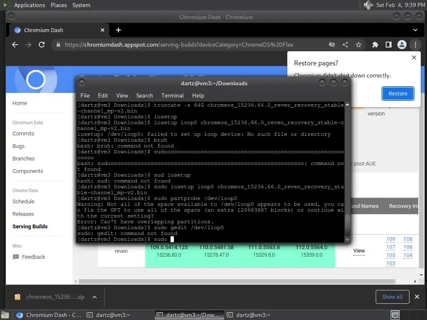
Task: Click the reven row label
Action: [121, 251]
